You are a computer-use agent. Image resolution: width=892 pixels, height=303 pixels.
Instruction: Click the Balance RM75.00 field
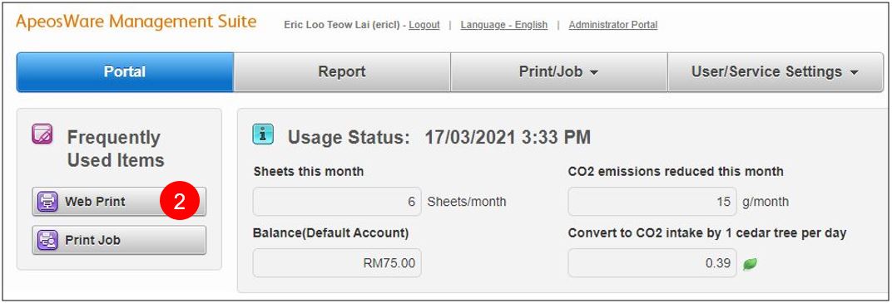(x=337, y=262)
